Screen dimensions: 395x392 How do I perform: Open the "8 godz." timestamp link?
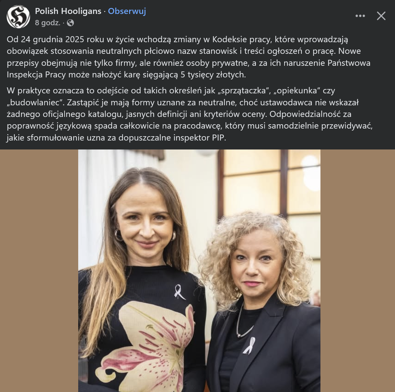point(48,23)
